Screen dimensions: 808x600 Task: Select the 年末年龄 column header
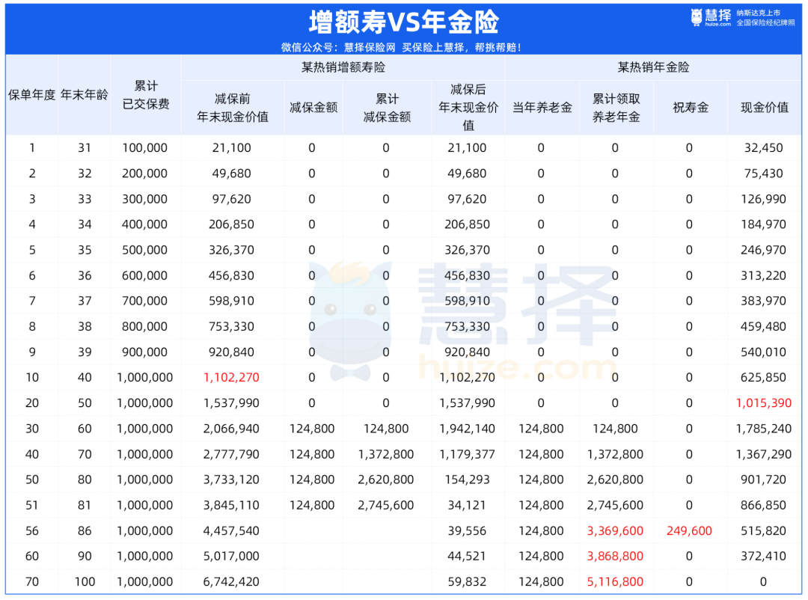[85, 95]
